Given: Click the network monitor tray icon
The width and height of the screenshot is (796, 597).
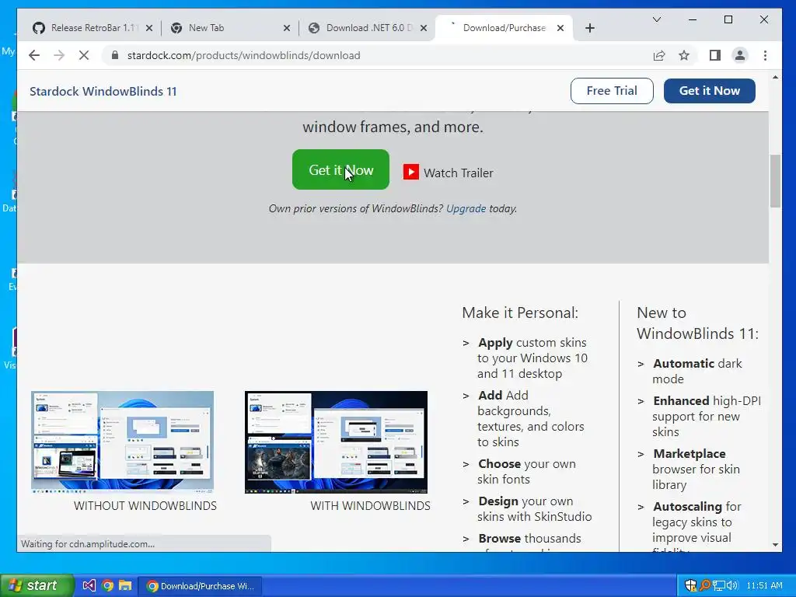Looking at the screenshot, I should click(719, 585).
